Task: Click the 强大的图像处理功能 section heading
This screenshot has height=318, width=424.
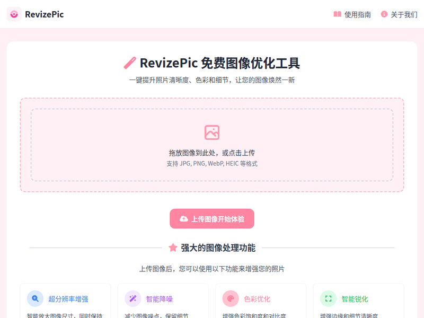Action: [218, 248]
